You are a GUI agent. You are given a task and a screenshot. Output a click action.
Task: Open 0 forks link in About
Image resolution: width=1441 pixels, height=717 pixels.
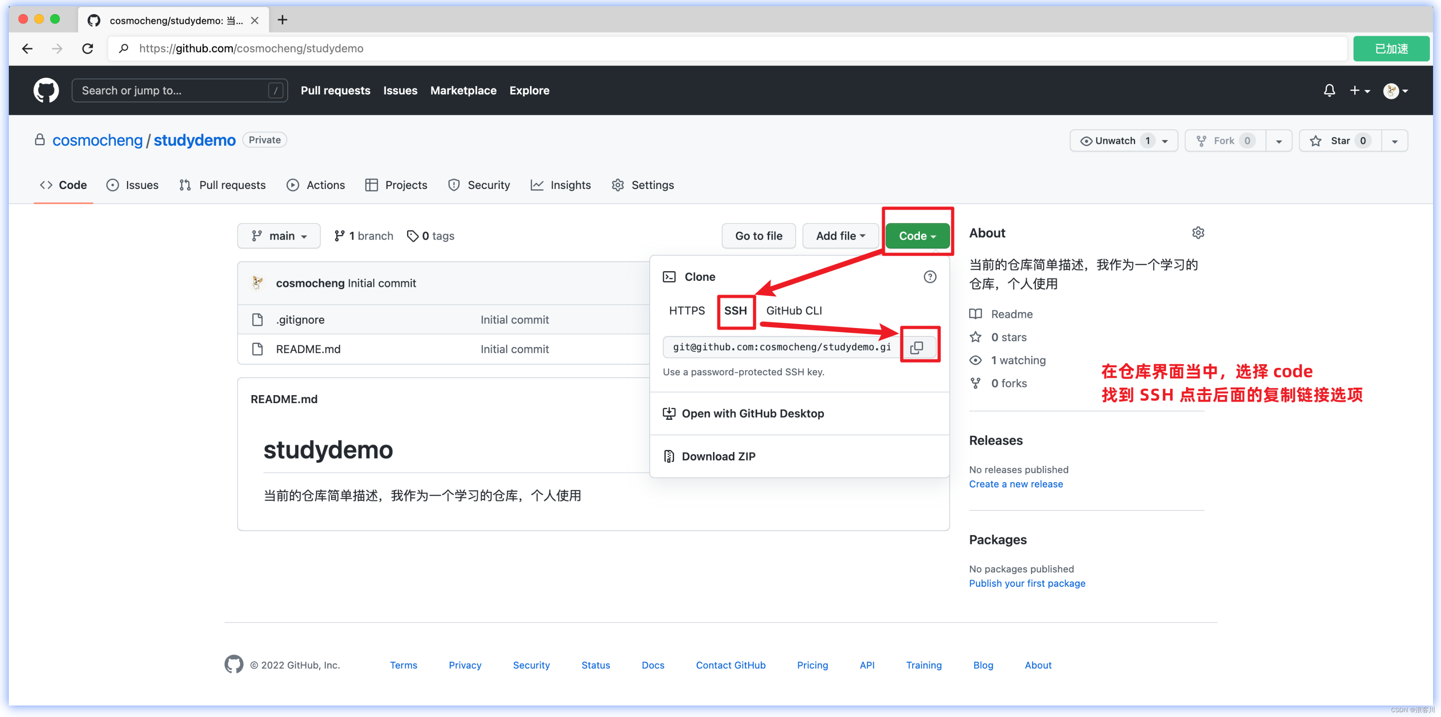click(998, 383)
